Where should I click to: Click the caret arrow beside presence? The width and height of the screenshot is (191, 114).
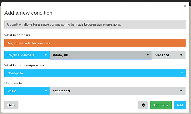181,55
